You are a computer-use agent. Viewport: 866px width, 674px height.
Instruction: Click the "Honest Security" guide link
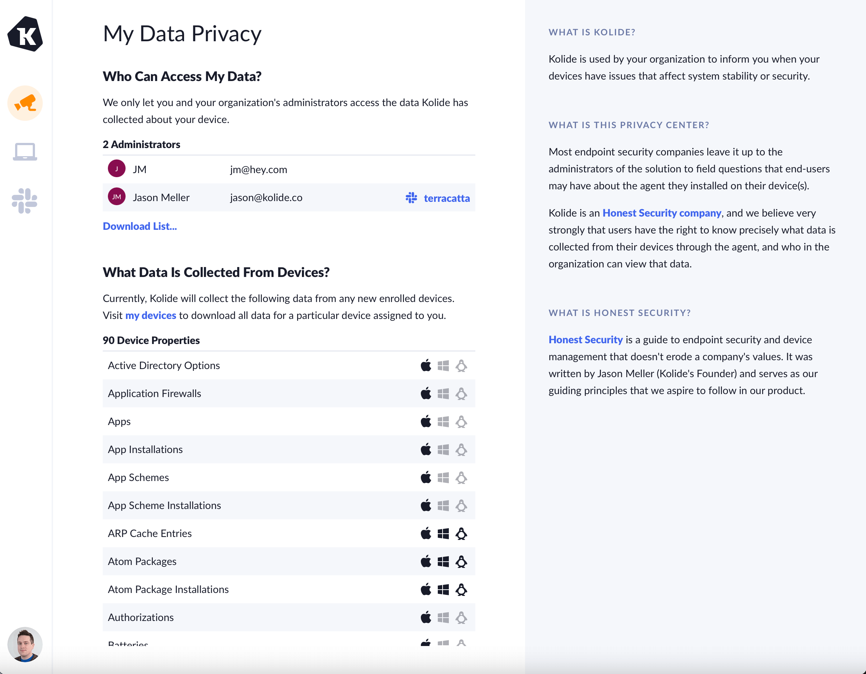pyautogui.click(x=586, y=340)
